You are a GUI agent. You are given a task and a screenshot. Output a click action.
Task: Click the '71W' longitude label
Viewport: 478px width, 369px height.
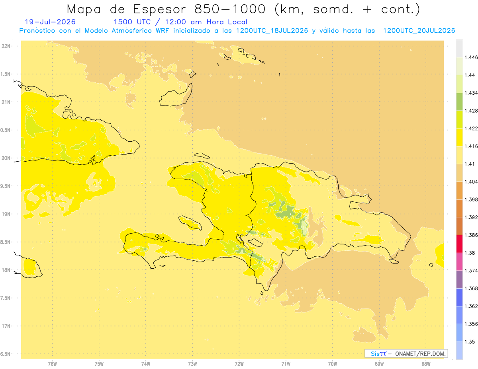pyautogui.click(x=286, y=364)
